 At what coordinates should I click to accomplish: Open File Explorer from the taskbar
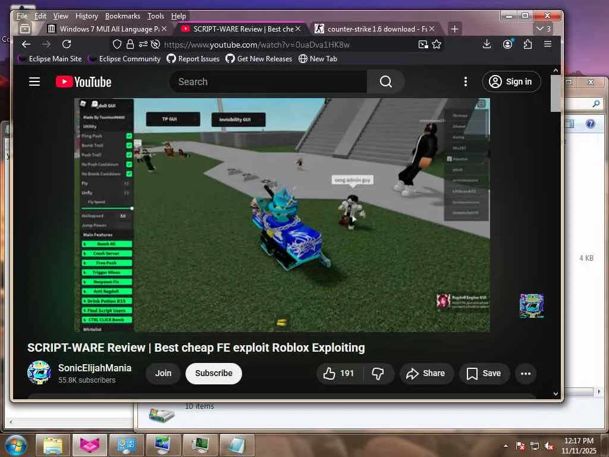click(53, 445)
